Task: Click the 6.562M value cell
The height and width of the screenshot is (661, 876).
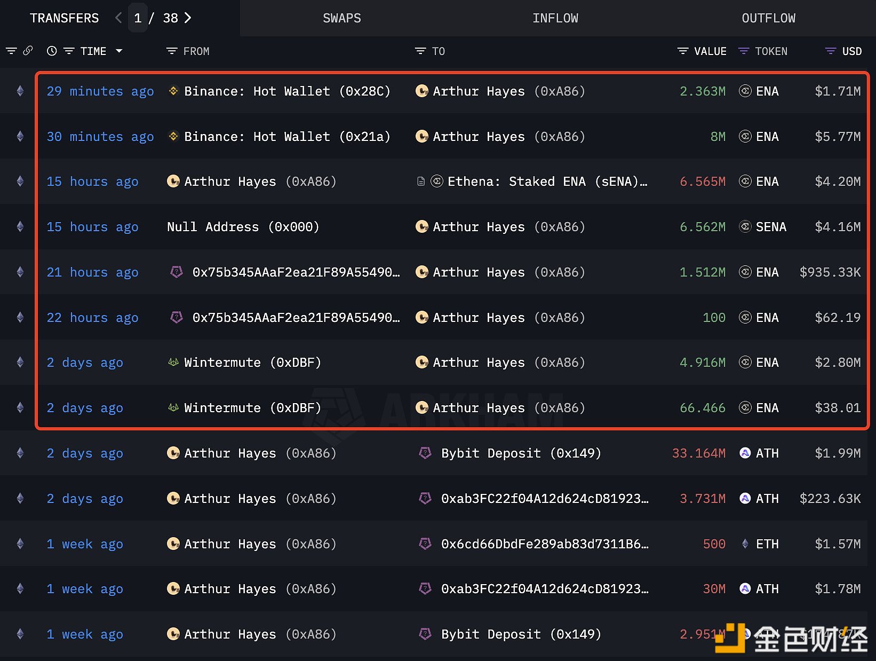Action: pyautogui.click(x=703, y=227)
